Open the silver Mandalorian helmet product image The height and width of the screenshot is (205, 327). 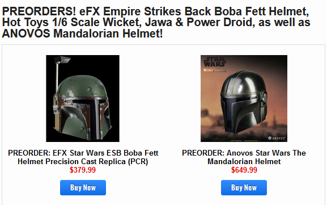244,98
